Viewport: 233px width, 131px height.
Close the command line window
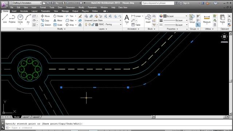[3, 123]
